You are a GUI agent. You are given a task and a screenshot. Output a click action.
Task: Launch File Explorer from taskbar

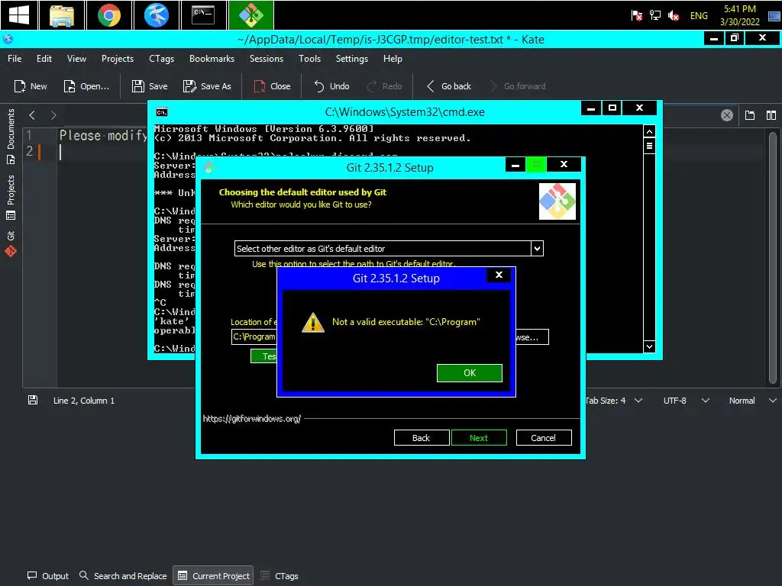coord(61,15)
